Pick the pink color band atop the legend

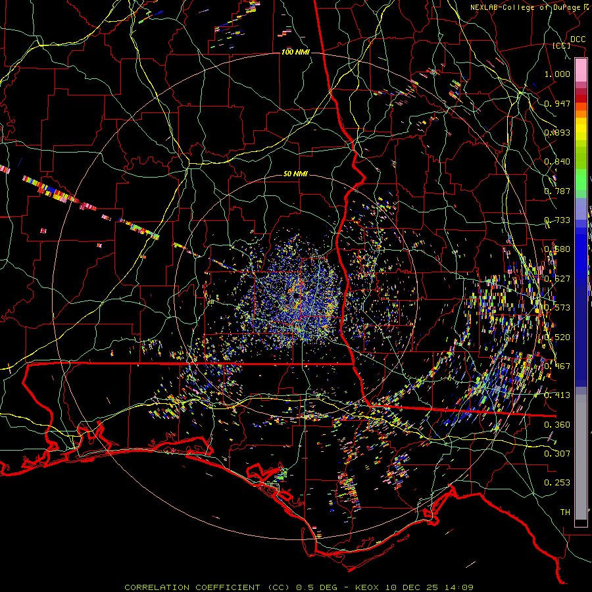click(581, 70)
